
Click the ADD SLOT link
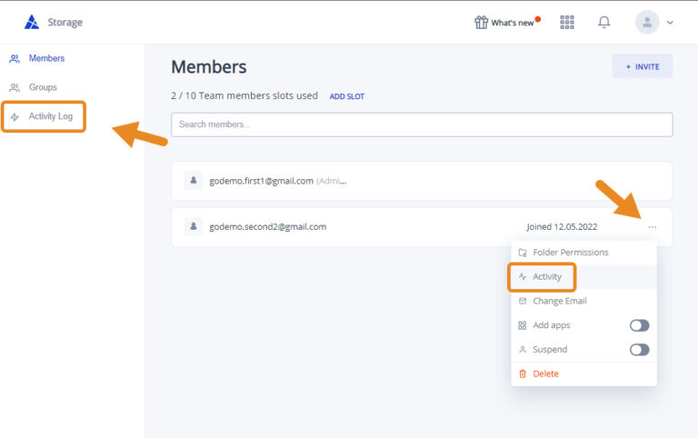[x=347, y=96]
